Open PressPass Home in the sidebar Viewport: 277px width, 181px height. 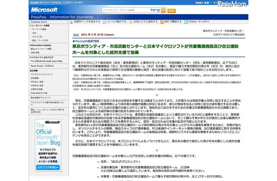coord(39,22)
